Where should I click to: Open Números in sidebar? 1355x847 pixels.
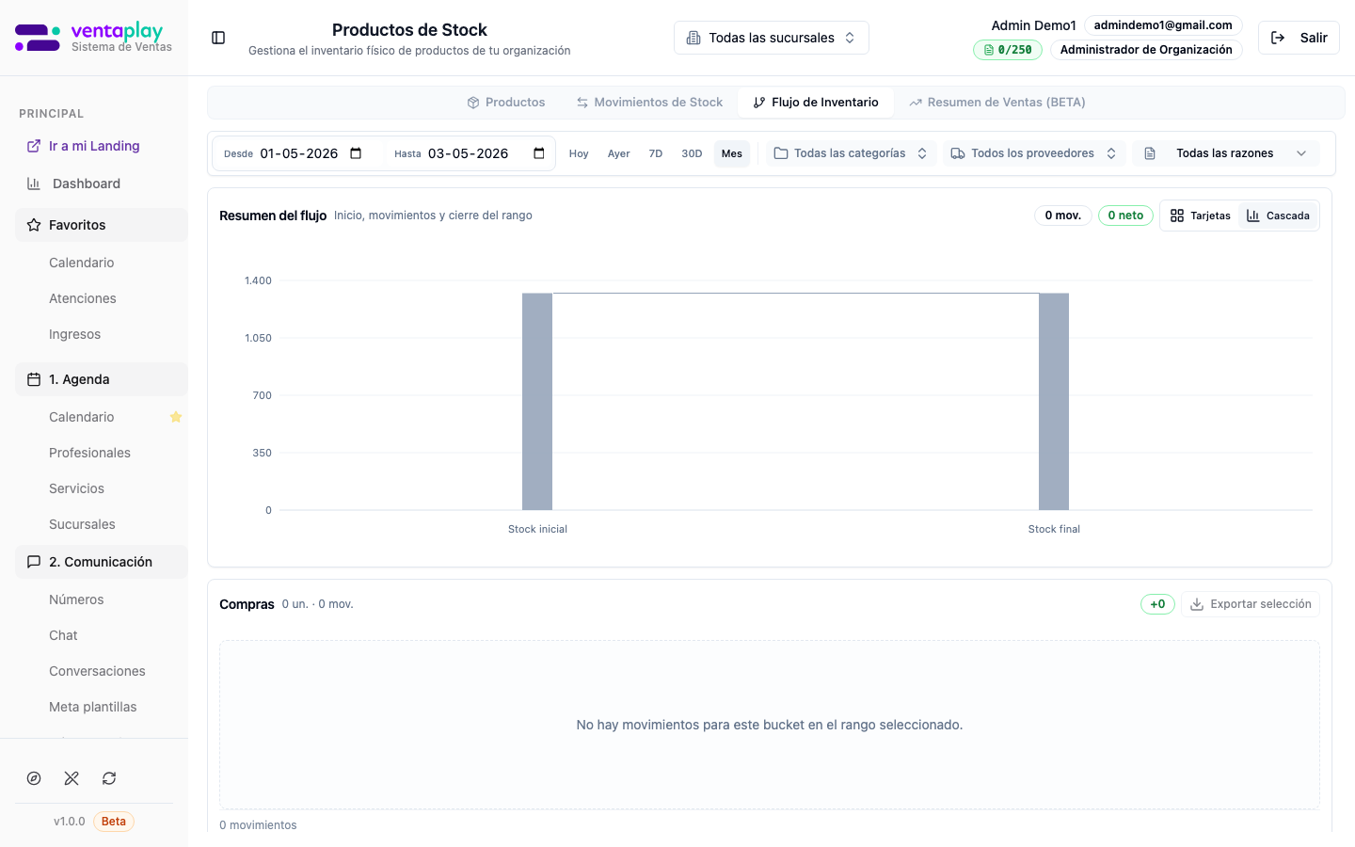(x=77, y=599)
